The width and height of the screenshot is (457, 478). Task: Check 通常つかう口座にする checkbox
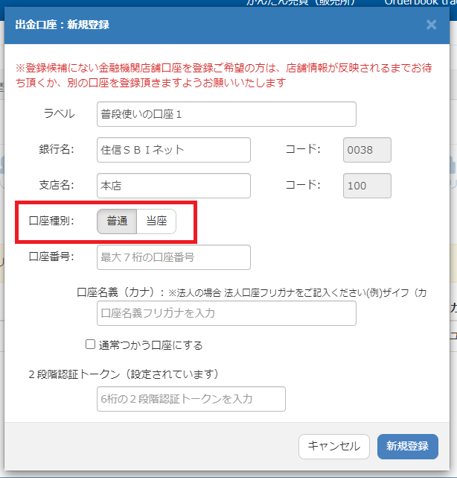(90, 345)
